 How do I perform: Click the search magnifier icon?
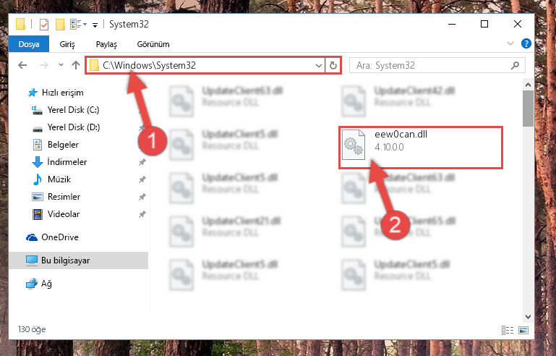click(515, 65)
